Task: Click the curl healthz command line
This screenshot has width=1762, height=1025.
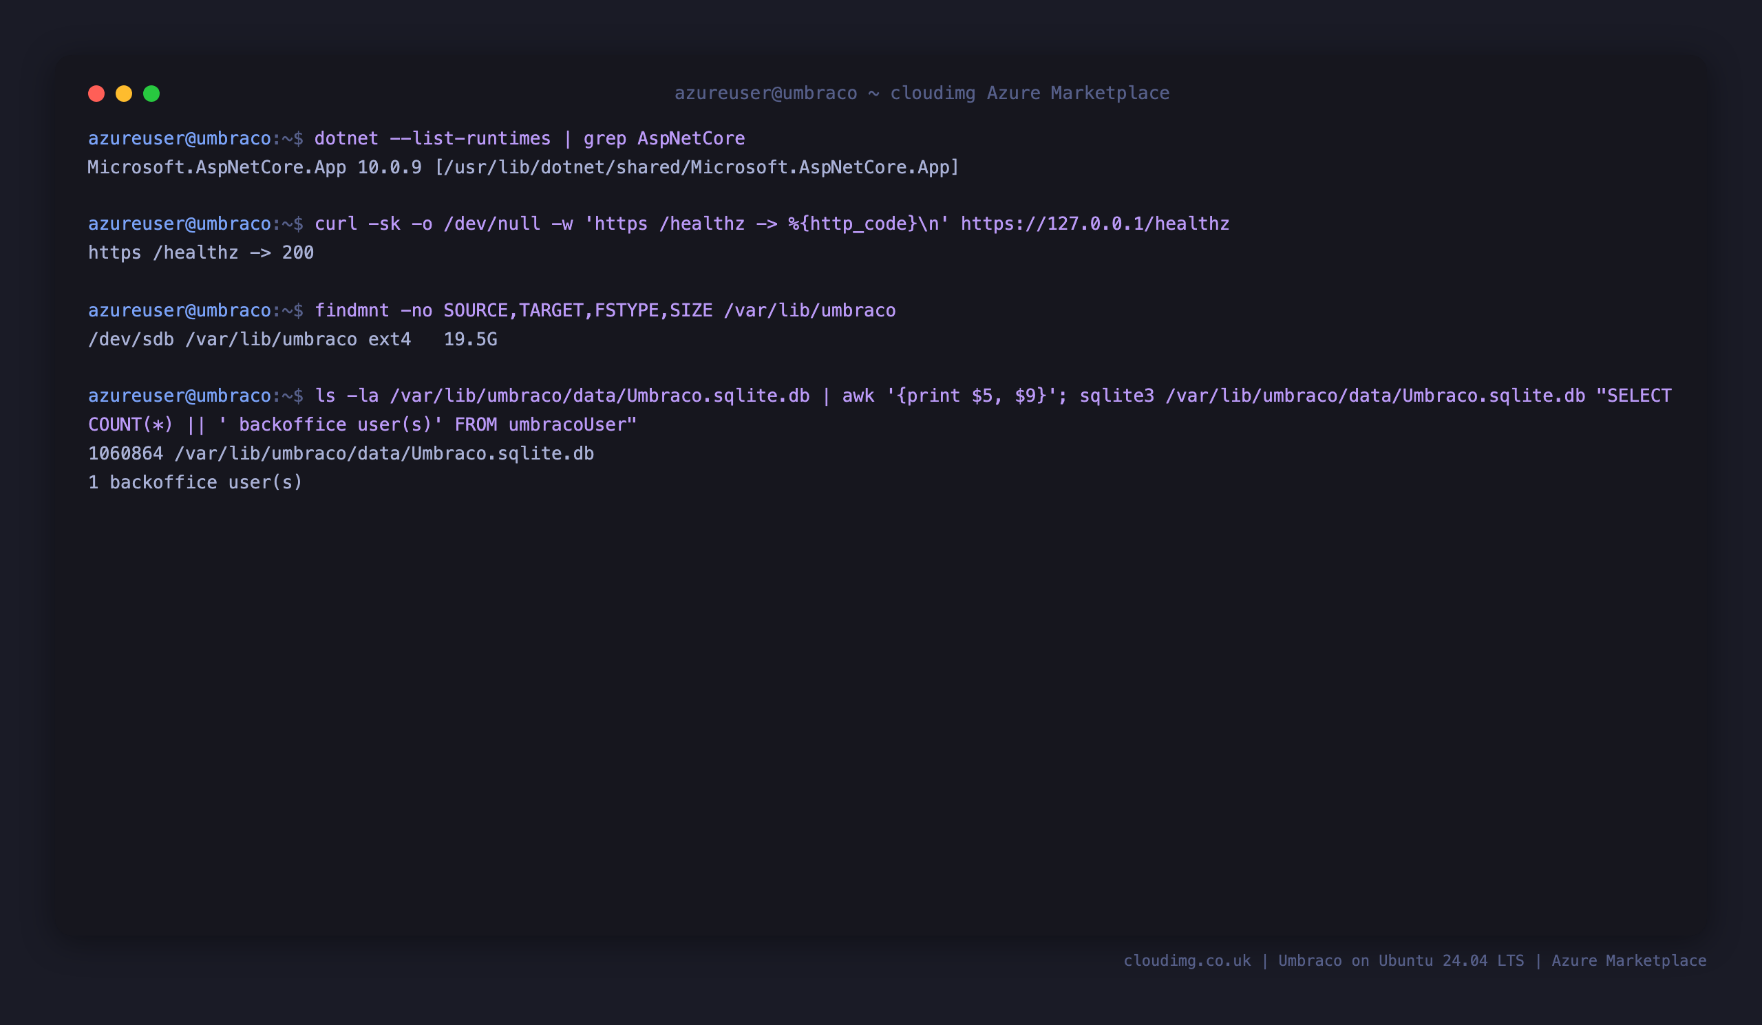Action: coord(772,224)
